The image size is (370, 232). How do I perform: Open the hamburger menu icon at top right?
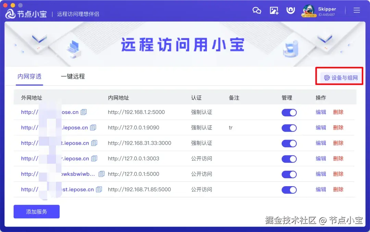tap(357, 10)
